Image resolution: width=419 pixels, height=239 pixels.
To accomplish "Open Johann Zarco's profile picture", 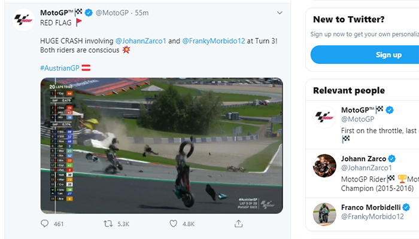I will (324, 166).
